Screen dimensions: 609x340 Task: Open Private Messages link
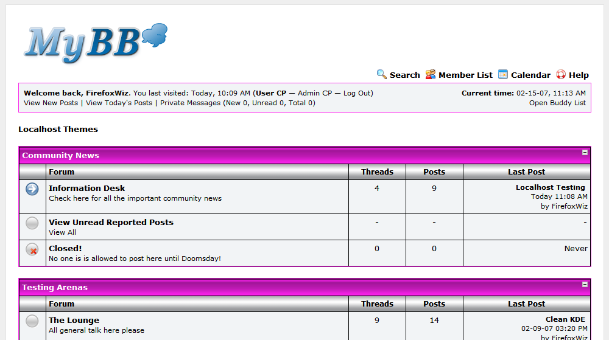190,103
